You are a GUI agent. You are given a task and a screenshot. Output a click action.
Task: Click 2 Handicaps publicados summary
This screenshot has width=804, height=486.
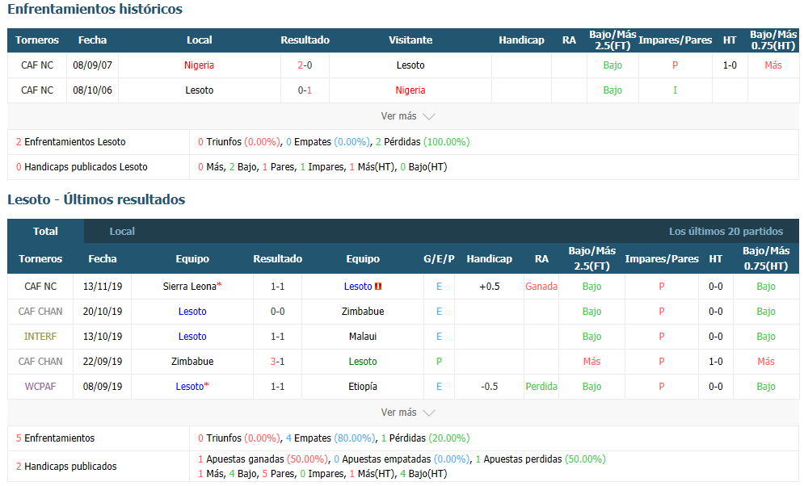66,467
